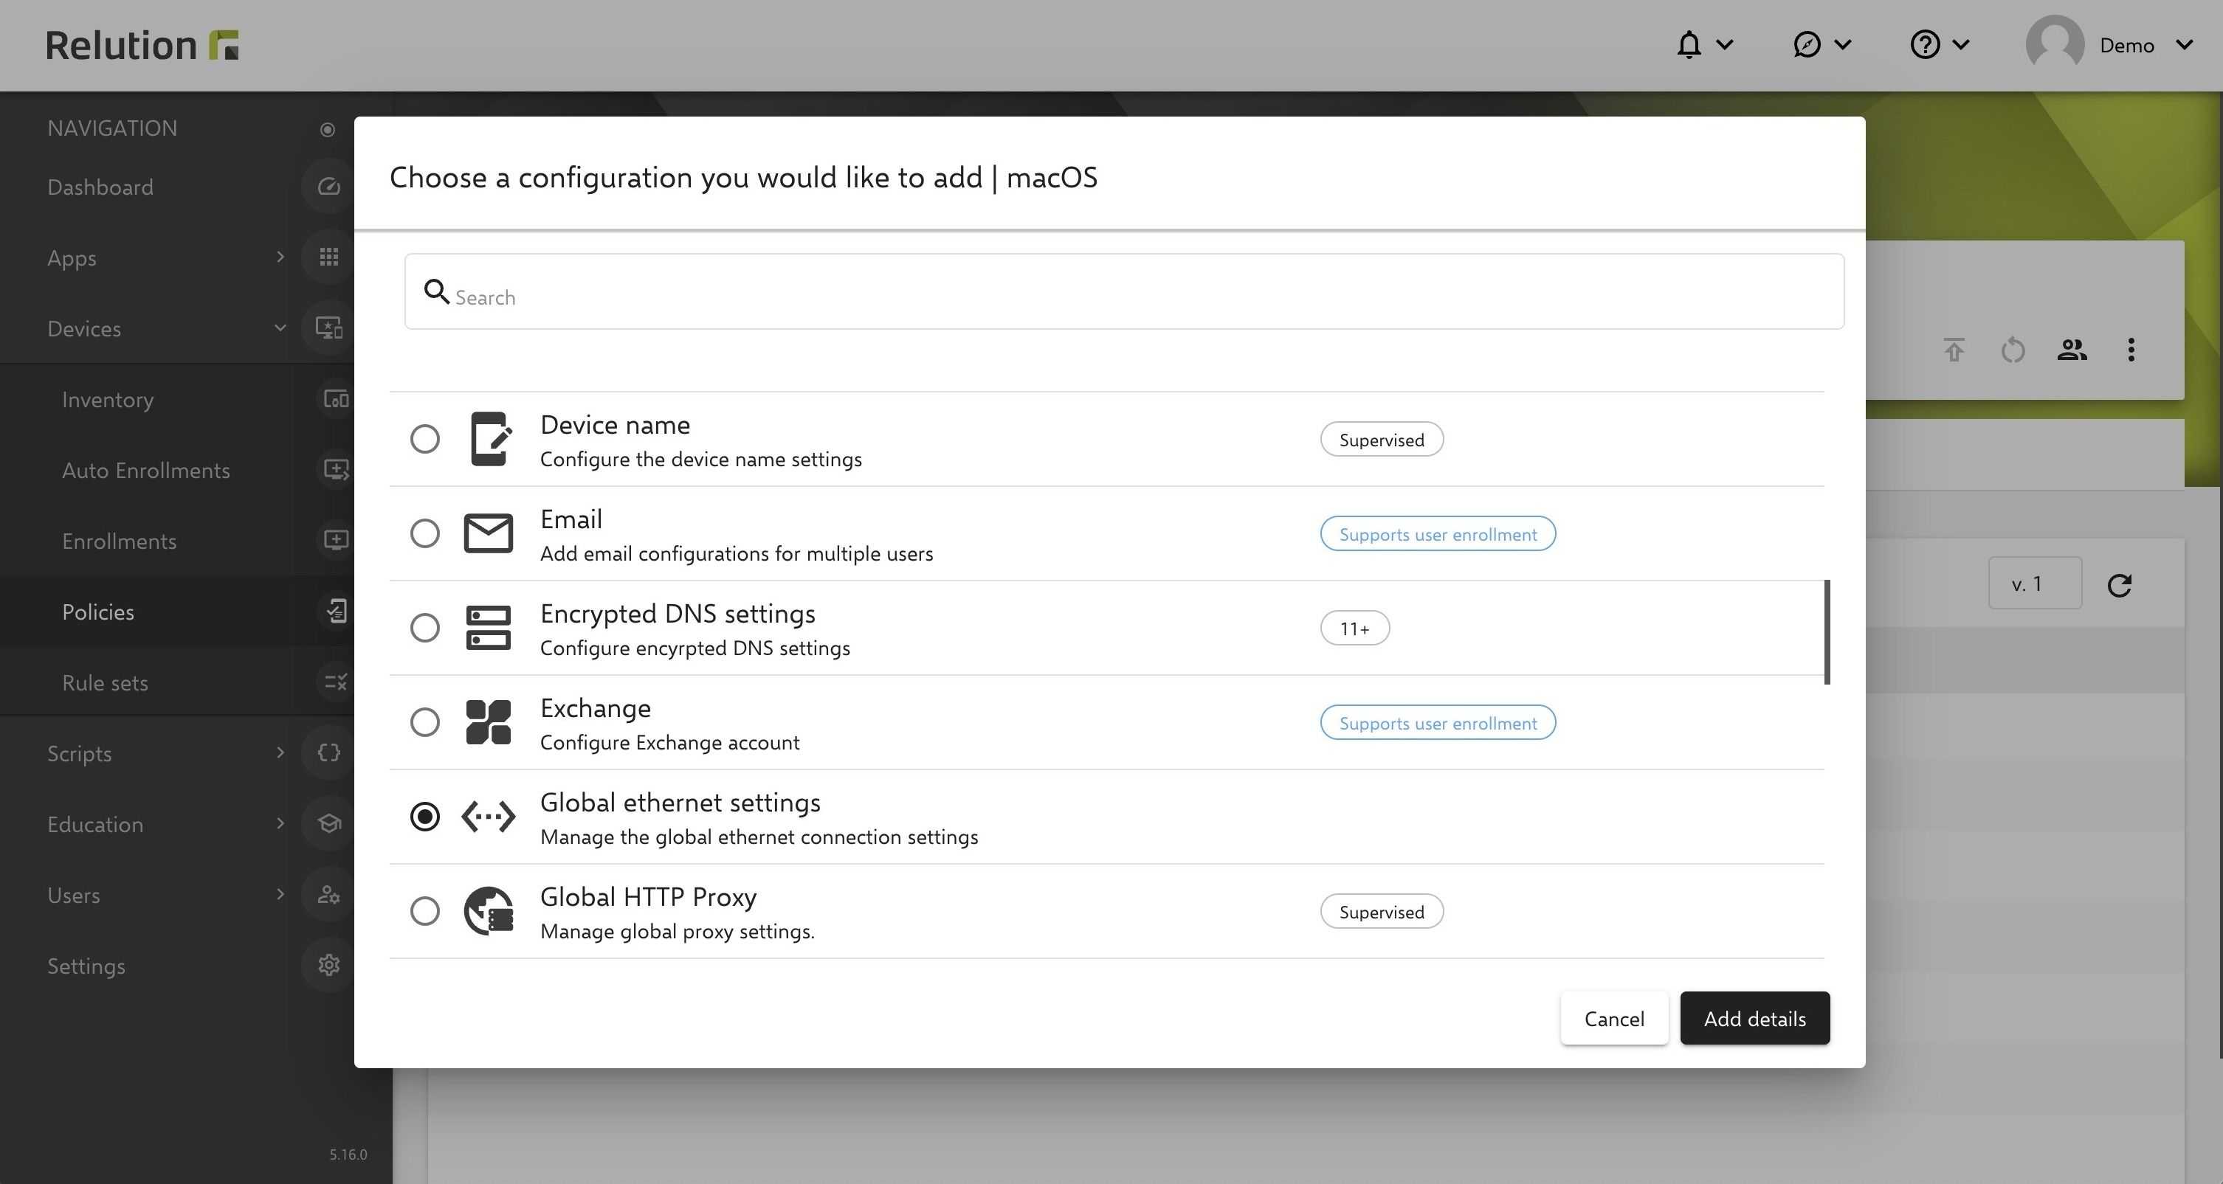Click the revert circular arrow icon
The height and width of the screenshot is (1184, 2223).
(2013, 350)
